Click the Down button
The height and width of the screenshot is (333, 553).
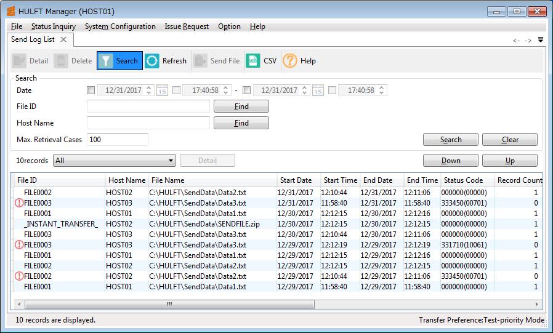coord(451,161)
